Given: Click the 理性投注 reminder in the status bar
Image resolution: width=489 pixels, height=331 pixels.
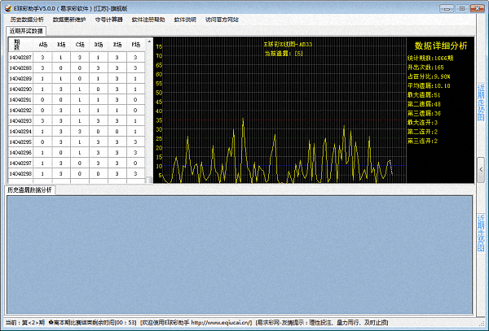Looking at the screenshot, I should coord(320,323).
